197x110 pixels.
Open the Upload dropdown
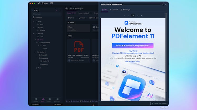click(x=72, y=18)
